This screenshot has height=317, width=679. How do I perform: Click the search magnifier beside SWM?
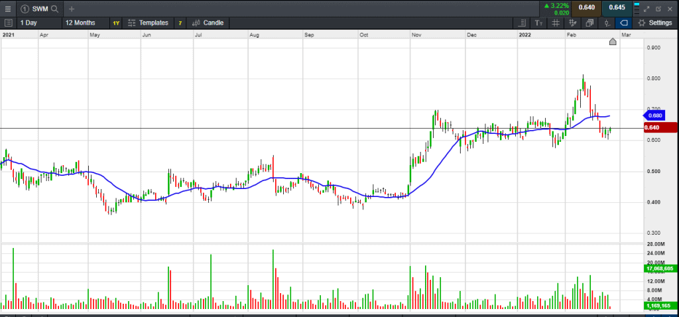(x=54, y=9)
